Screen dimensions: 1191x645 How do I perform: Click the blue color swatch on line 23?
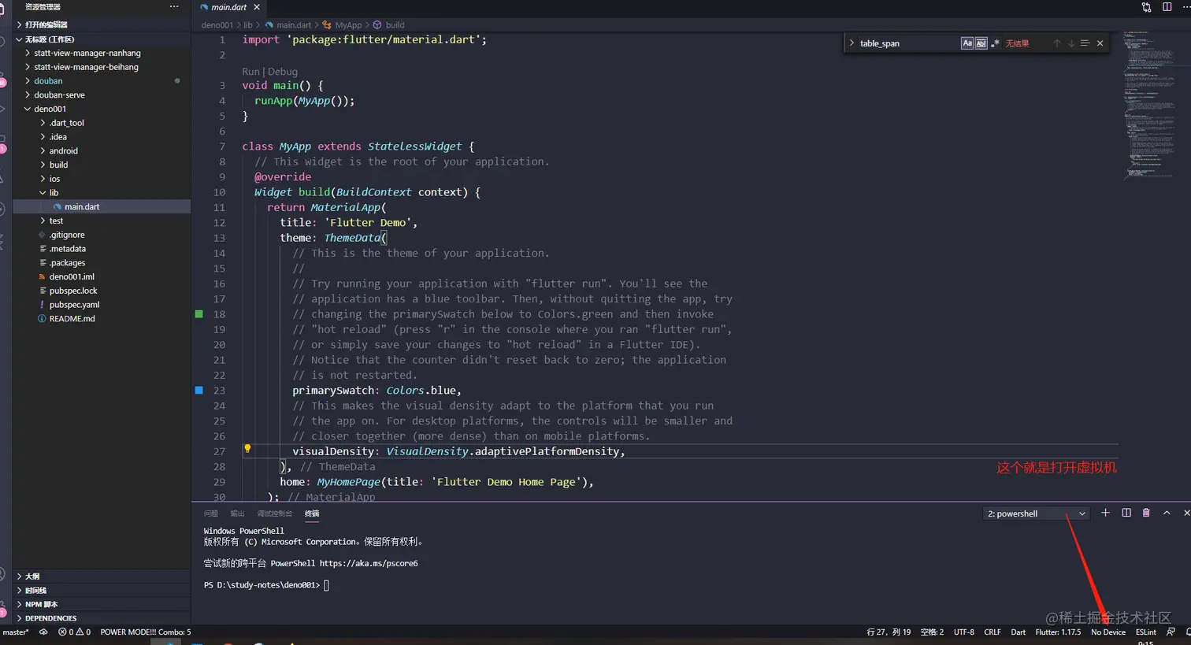tap(199, 390)
